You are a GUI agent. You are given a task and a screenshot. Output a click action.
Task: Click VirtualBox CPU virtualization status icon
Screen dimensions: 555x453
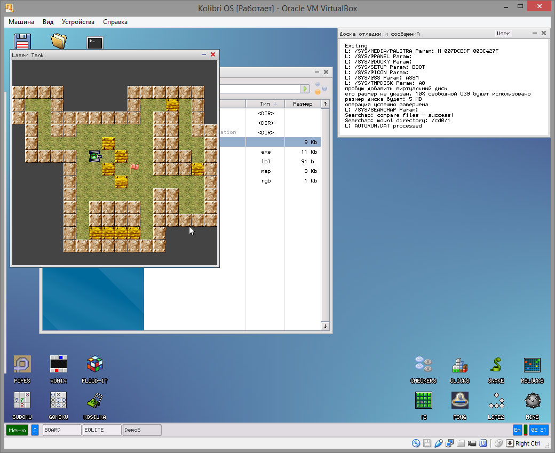coord(483,443)
